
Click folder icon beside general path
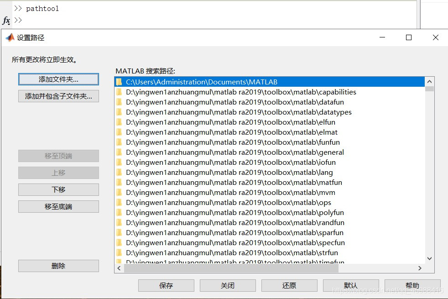pyautogui.click(x=119, y=152)
